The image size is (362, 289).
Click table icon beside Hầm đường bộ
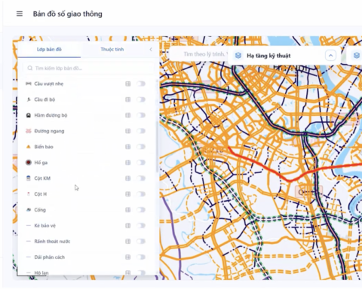coord(128,115)
